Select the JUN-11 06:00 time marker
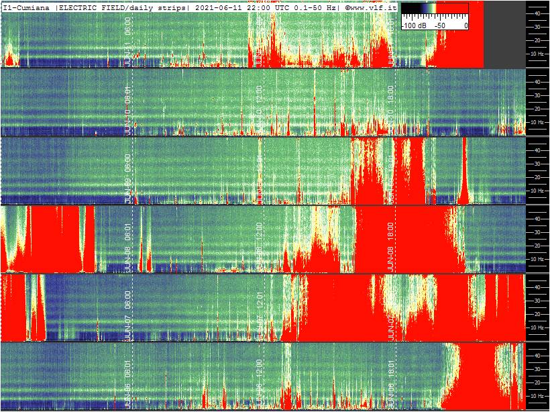550x412 pixels. 128,43
